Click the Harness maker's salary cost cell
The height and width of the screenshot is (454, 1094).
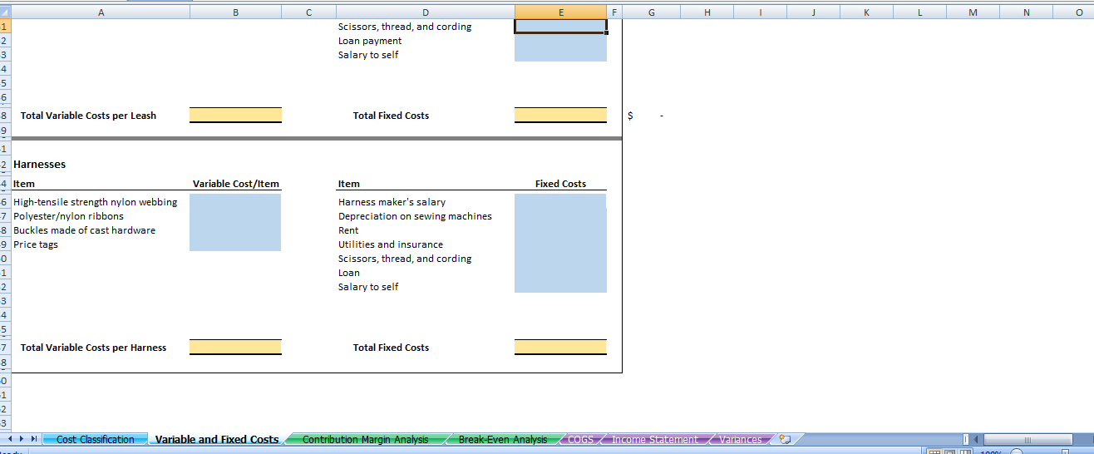(x=560, y=202)
